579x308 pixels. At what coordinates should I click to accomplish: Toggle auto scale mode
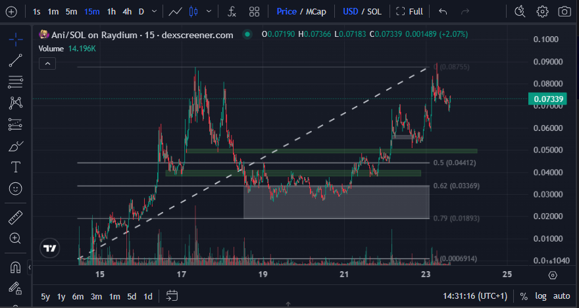561,296
